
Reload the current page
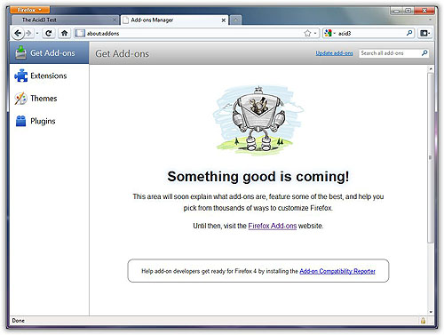[49, 33]
